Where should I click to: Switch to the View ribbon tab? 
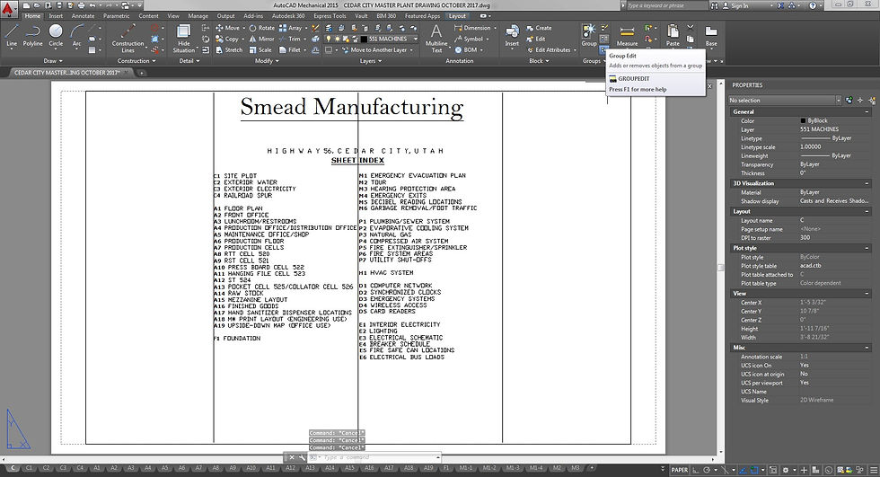(173, 15)
